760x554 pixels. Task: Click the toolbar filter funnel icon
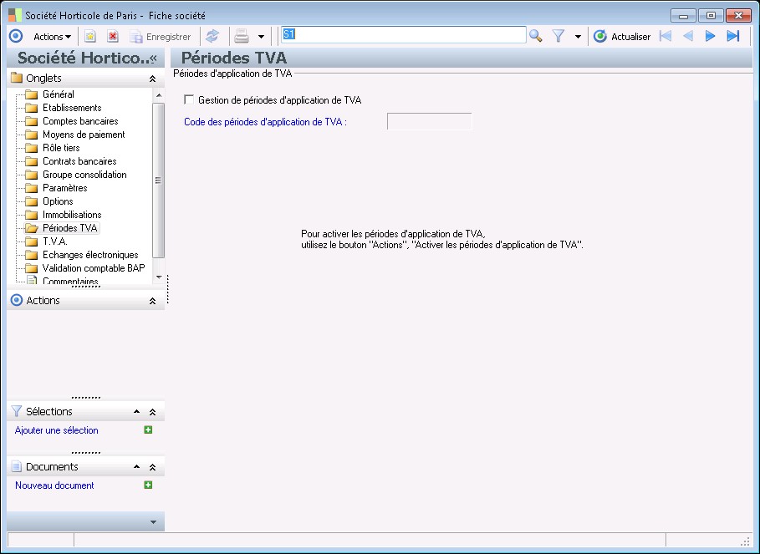point(559,36)
